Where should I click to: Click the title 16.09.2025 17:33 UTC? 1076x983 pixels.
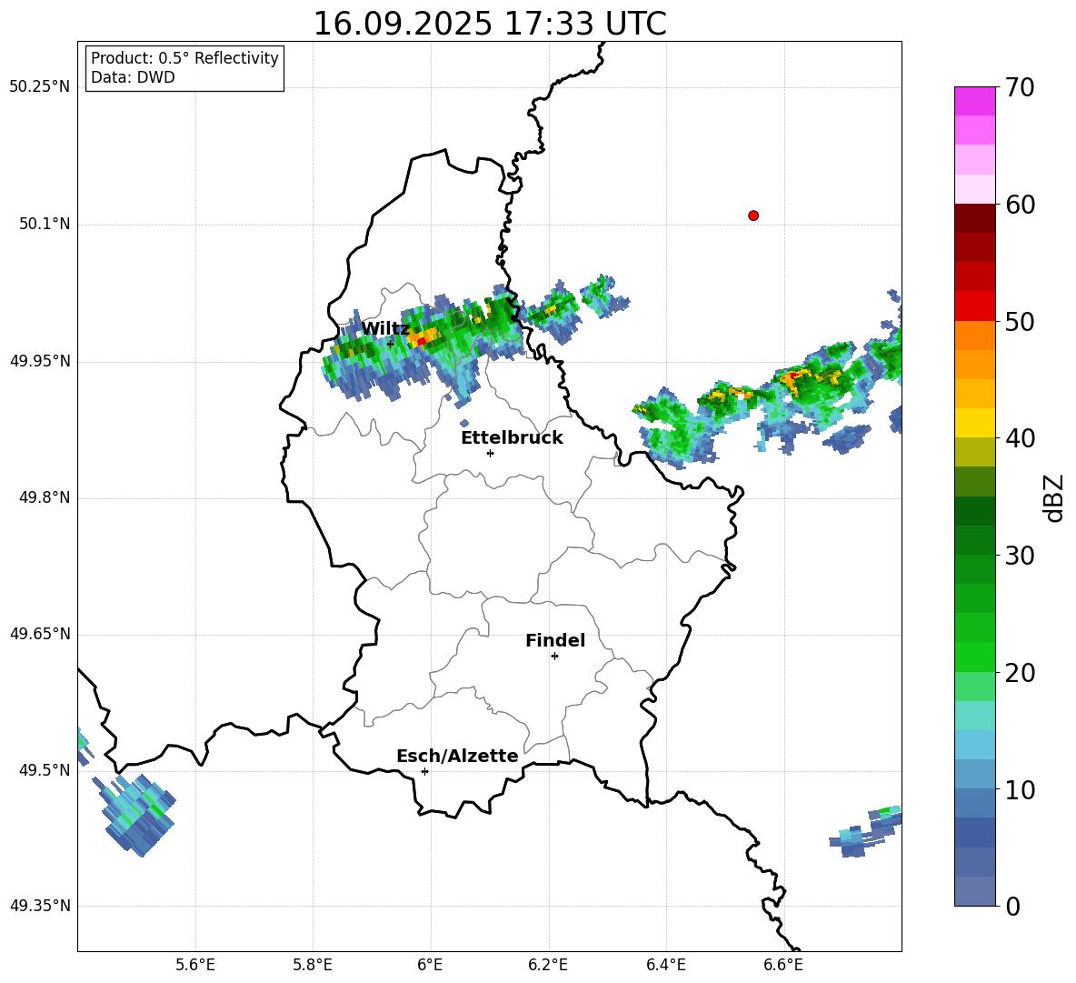490,24
